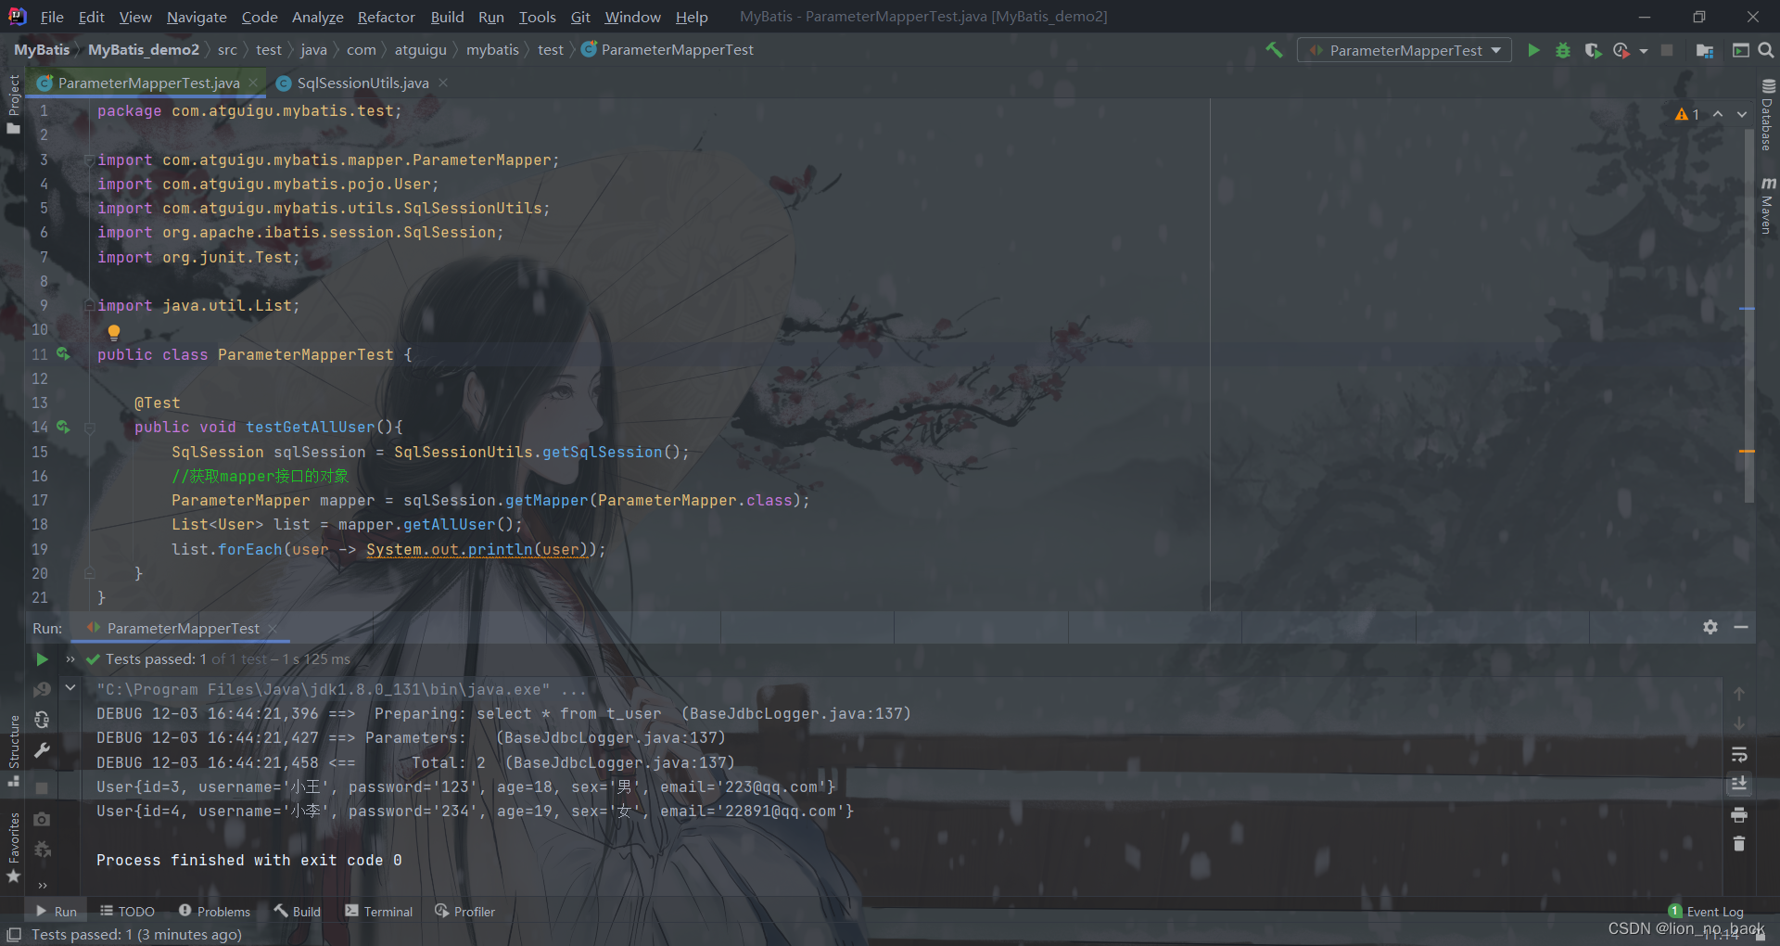Go to next console occurrence down arrow
The height and width of the screenshot is (946, 1780).
pos(1739,723)
